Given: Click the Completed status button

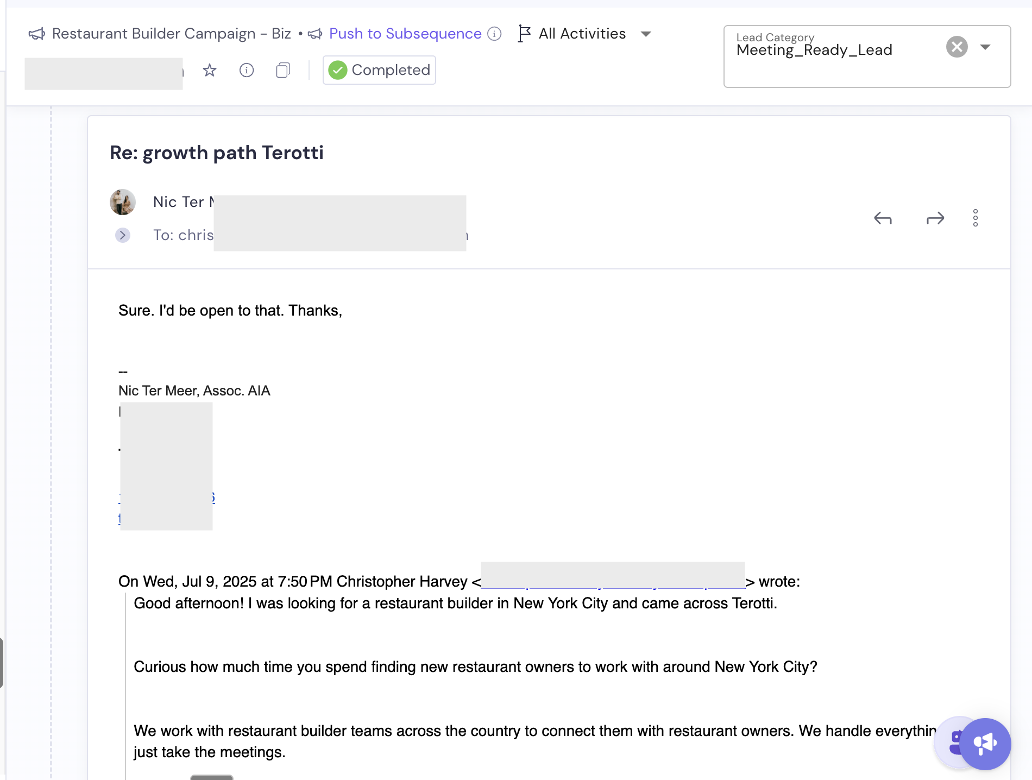Looking at the screenshot, I should [379, 70].
